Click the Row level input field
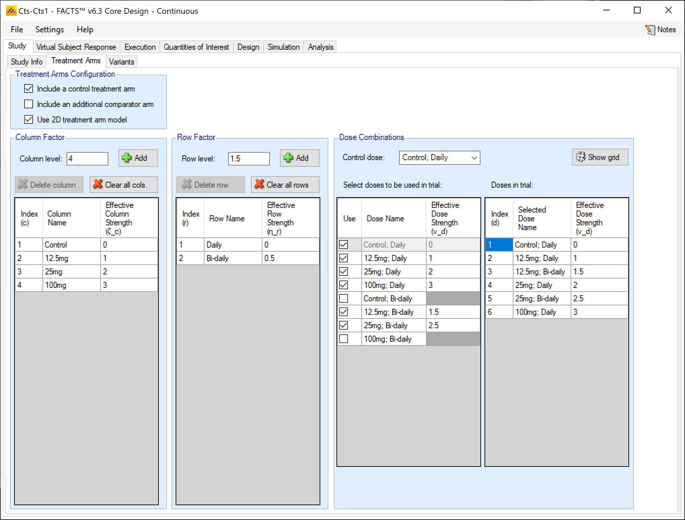The width and height of the screenshot is (685, 520). point(249,159)
